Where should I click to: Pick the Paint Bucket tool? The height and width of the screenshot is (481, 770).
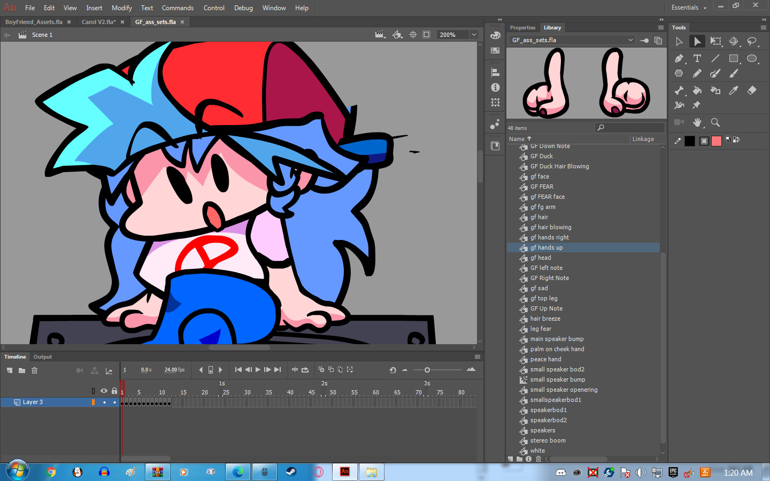(x=697, y=90)
